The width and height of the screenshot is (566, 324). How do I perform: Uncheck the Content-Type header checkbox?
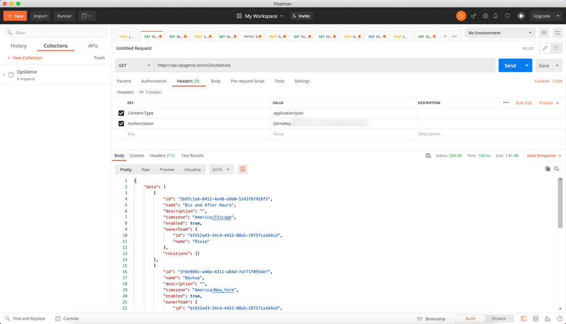coord(121,113)
